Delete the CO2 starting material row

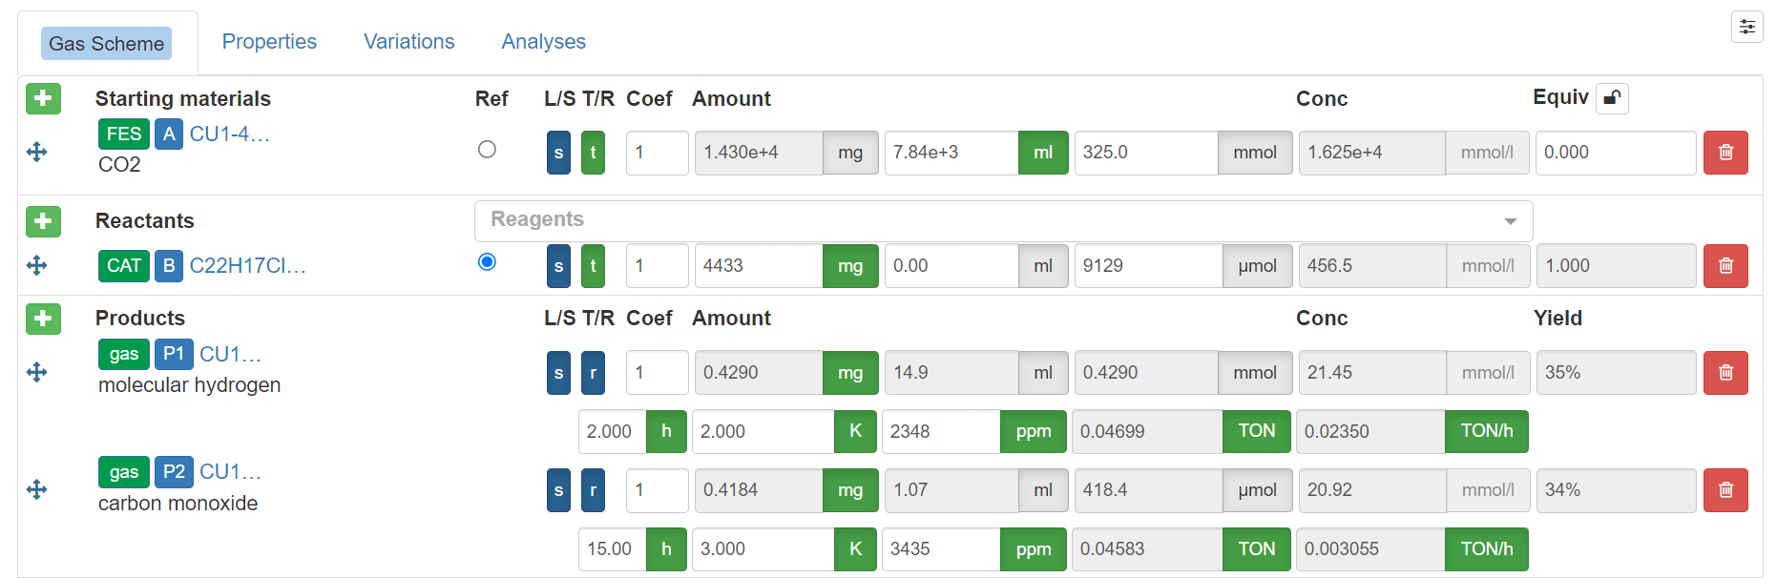tap(1725, 153)
